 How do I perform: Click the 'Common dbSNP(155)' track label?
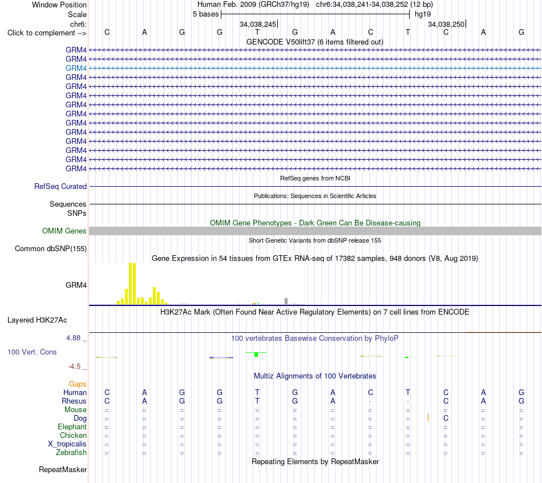(x=51, y=249)
